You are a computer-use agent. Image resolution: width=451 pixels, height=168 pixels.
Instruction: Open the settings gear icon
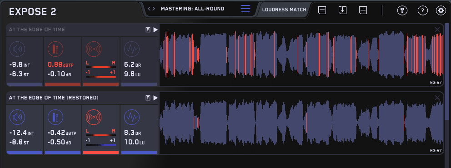tap(441, 10)
